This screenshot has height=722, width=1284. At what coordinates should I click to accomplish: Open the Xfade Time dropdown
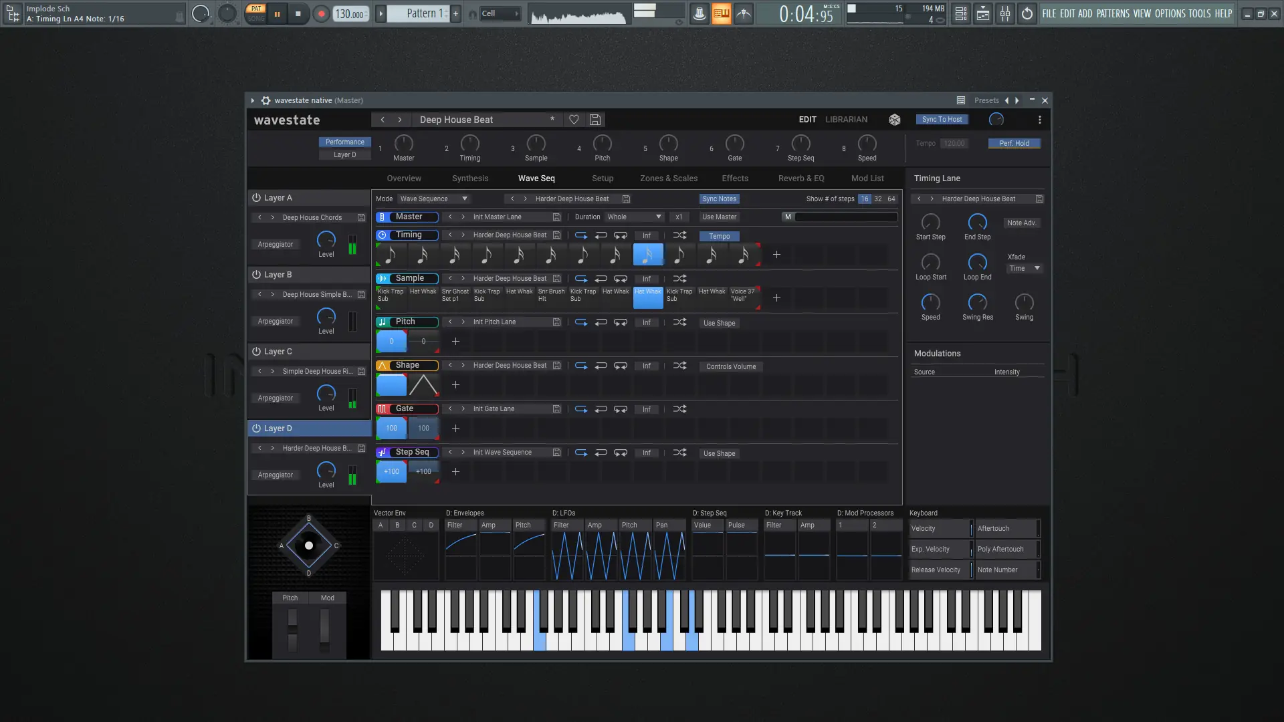(x=1024, y=268)
